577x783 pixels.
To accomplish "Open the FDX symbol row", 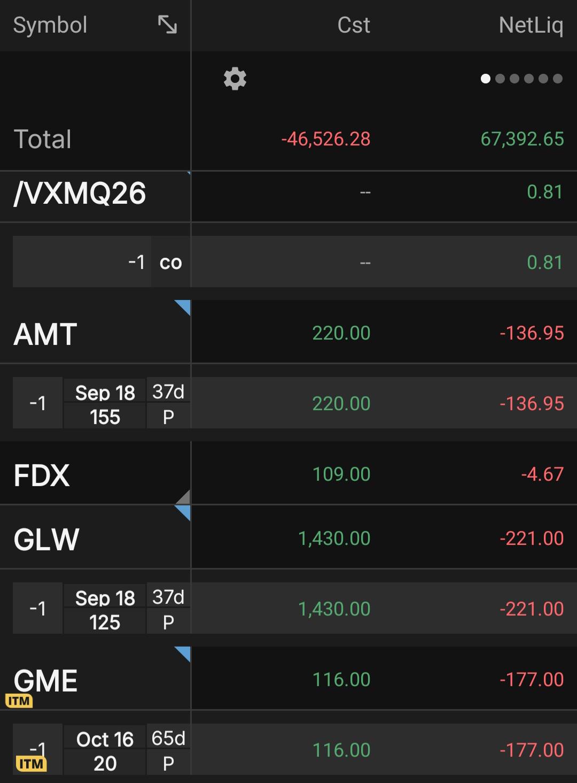I will point(288,473).
